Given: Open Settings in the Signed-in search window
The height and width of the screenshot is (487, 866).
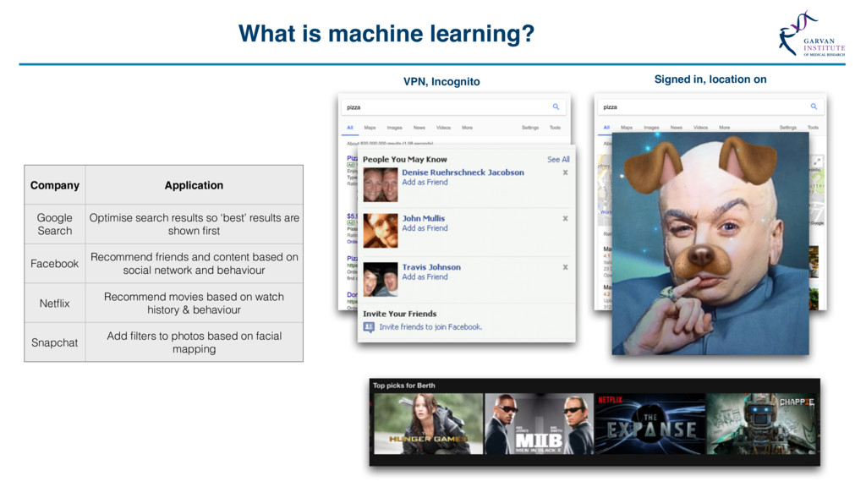Looking at the screenshot, I should [788, 128].
